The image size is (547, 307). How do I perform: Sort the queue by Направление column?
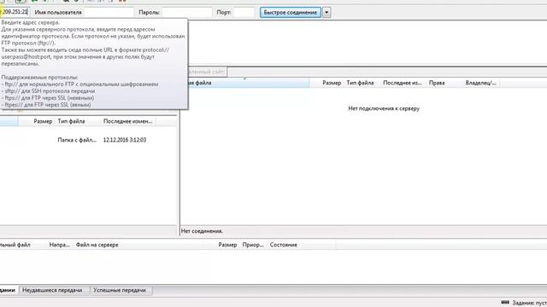click(x=59, y=245)
